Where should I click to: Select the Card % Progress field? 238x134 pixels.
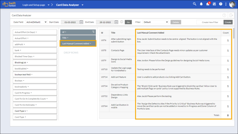[x=35, y=93]
